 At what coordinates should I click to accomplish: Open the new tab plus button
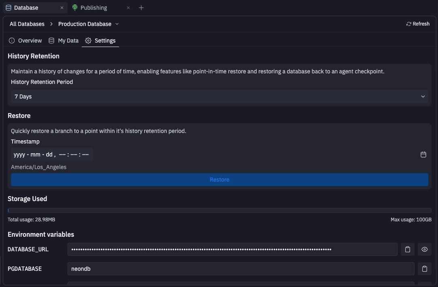tap(141, 7)
